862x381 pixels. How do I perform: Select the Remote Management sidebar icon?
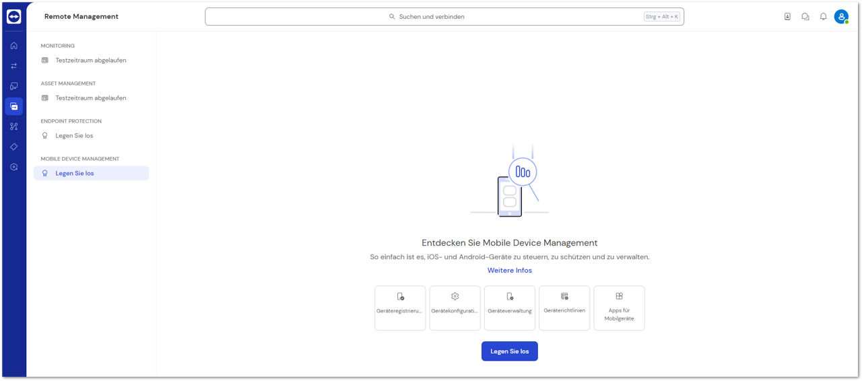coord(13,106)
